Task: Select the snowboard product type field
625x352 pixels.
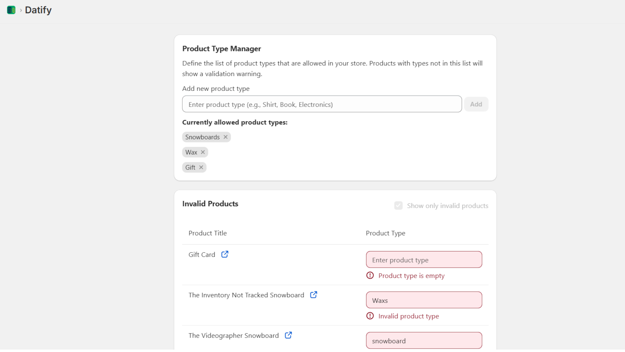Action: (x=424, y=340)
